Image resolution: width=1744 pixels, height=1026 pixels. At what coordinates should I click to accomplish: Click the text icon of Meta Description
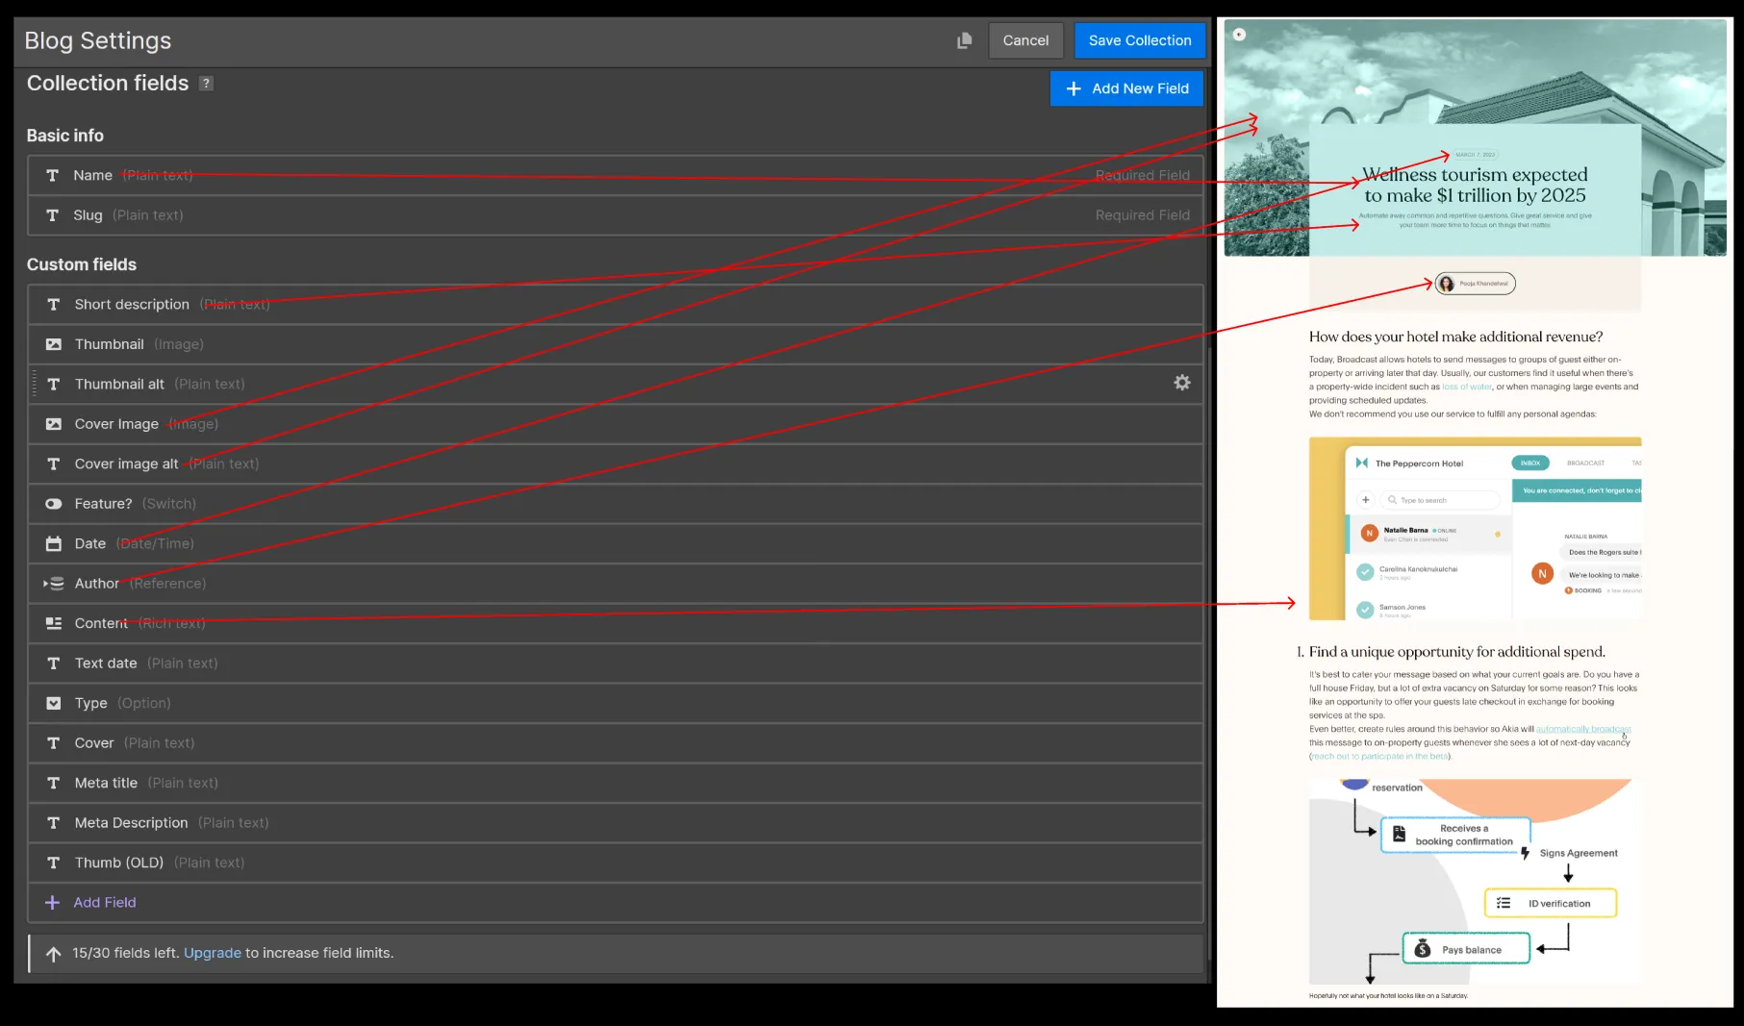click(x=54, y=823)
